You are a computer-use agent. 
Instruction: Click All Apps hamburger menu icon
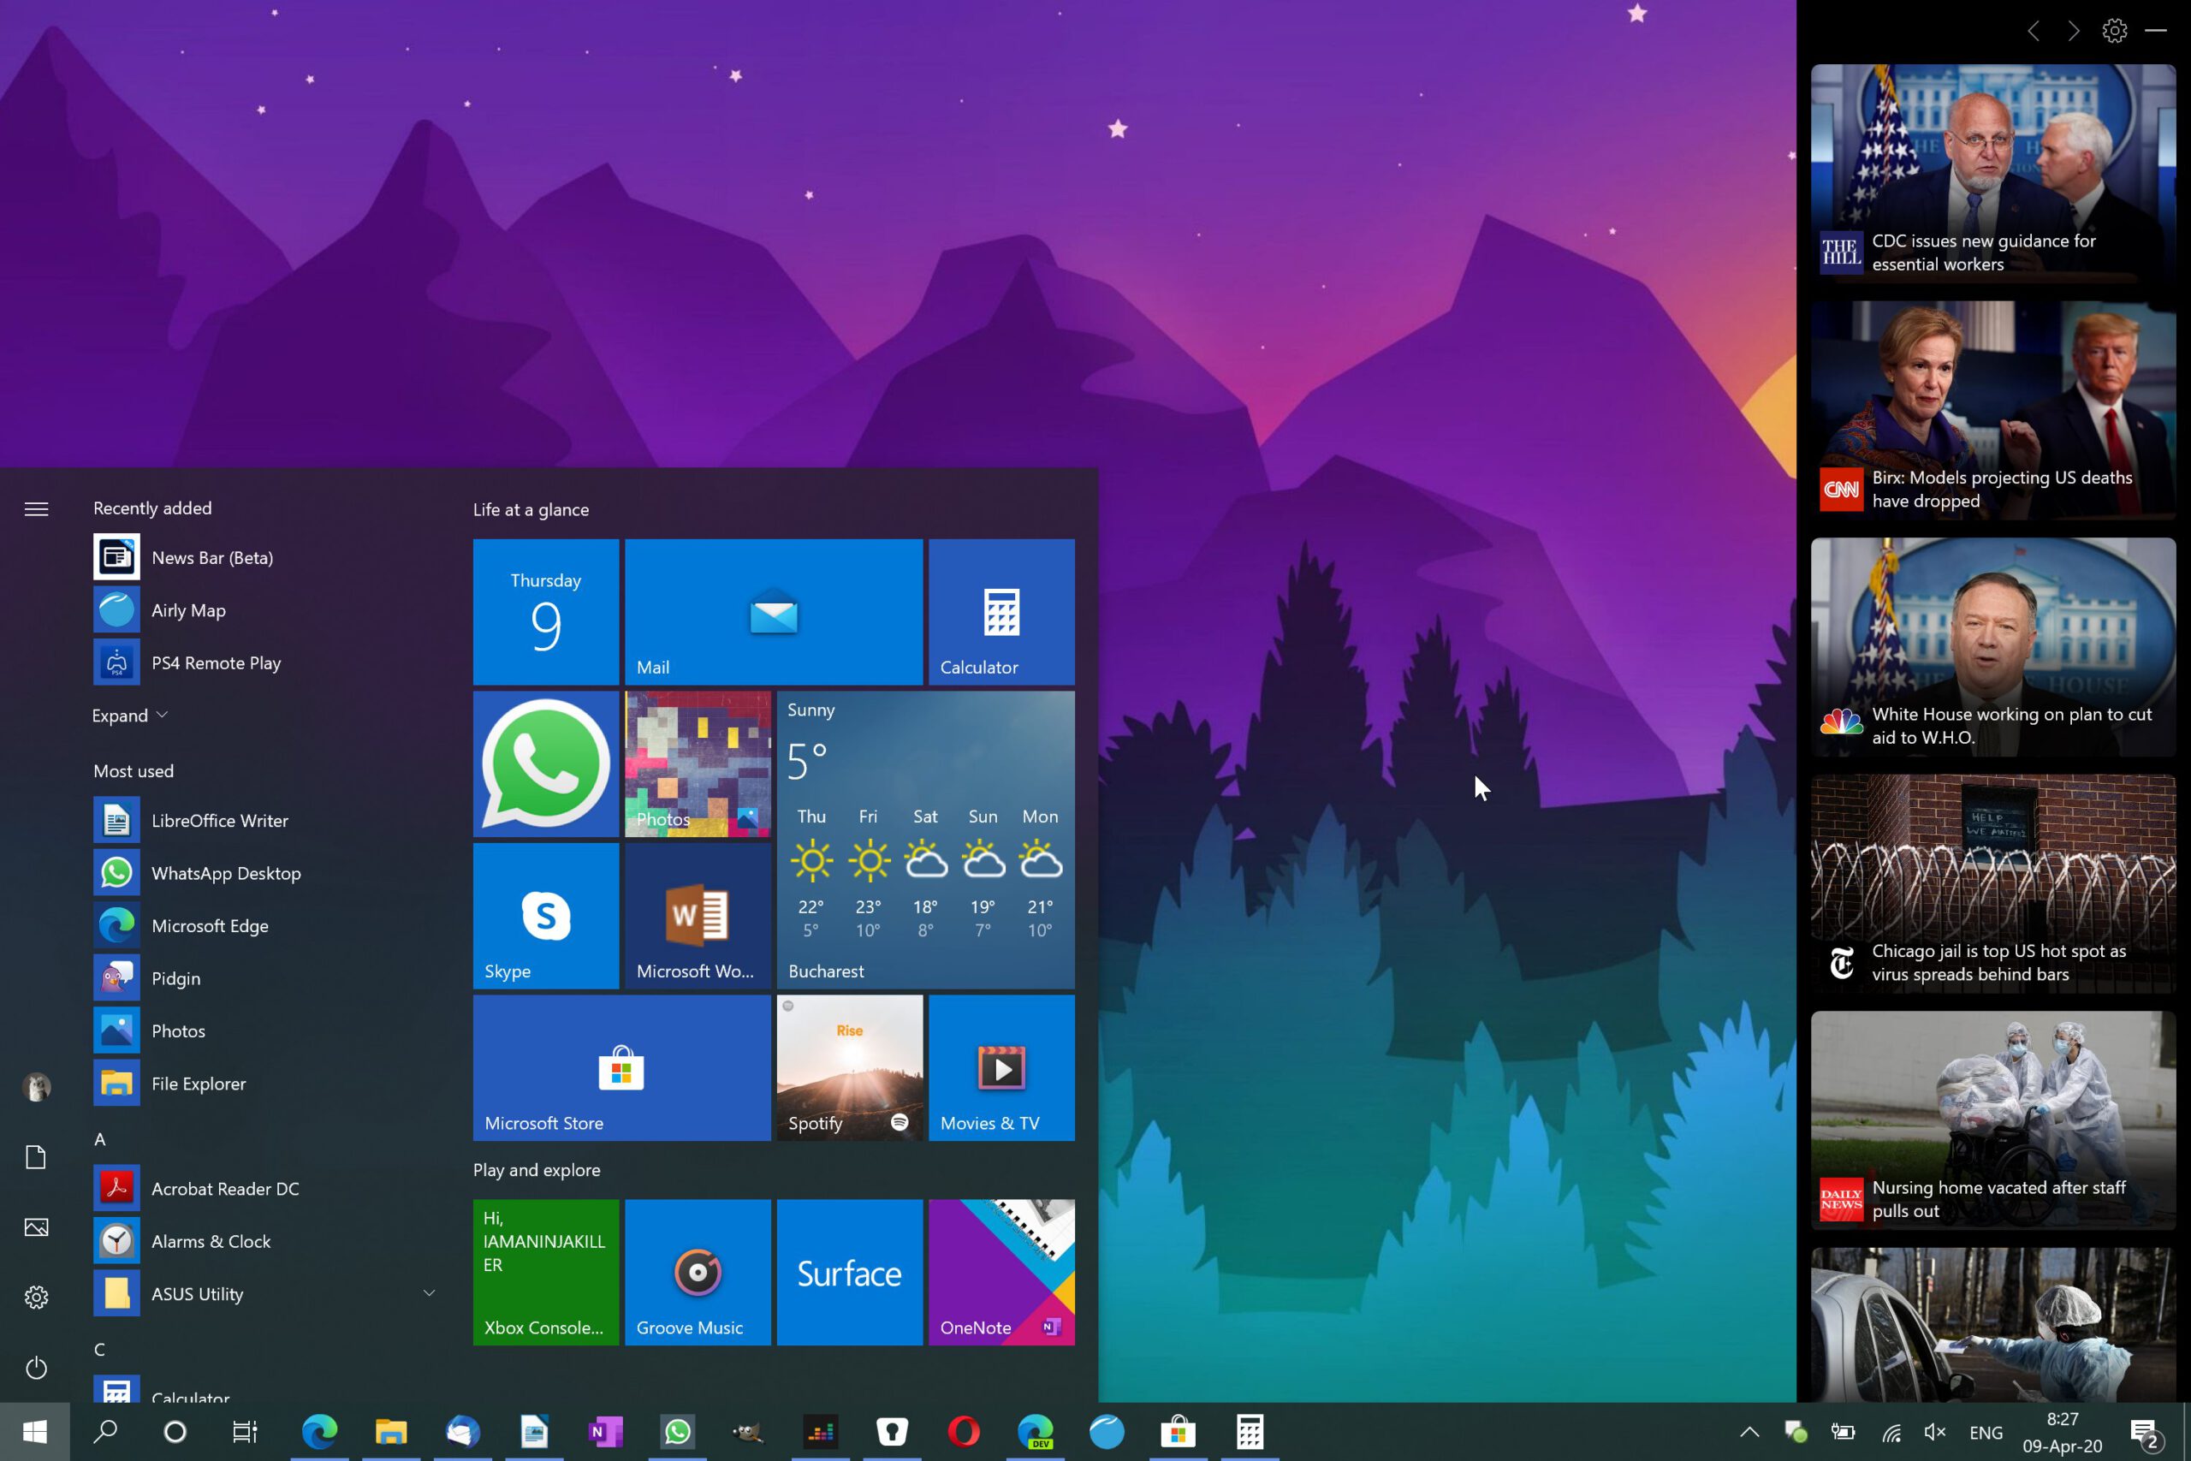click(x=36, y=506)
